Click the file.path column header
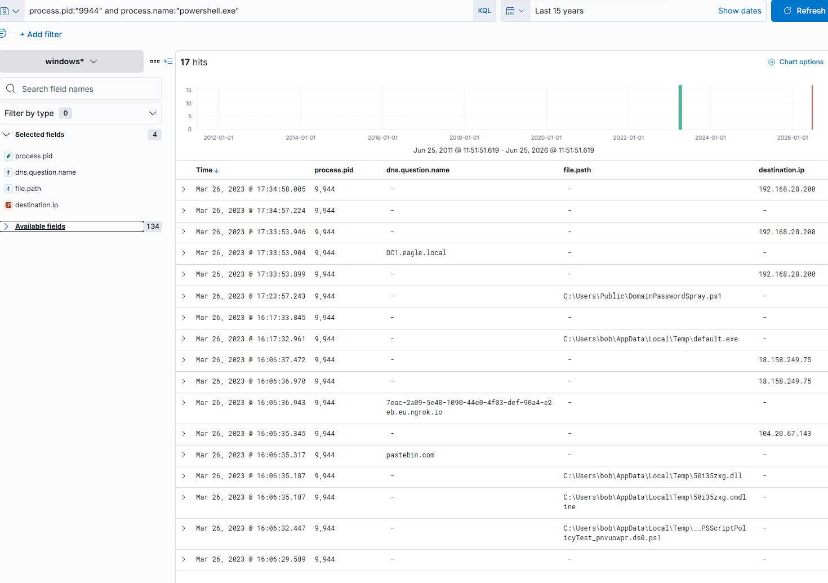The image size is (828, 583). pyautogui.click(x=577, y=170)
